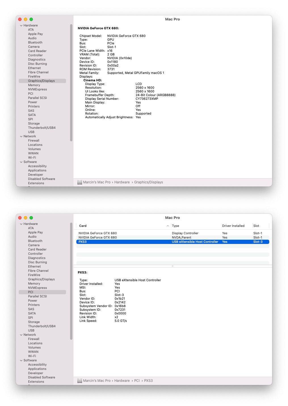Select PXS3 row in PCI card list

pos(173,242)
